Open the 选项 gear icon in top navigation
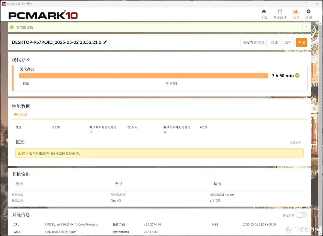The height and width of the screenshot is (236, 323). (x=308, y=12)
